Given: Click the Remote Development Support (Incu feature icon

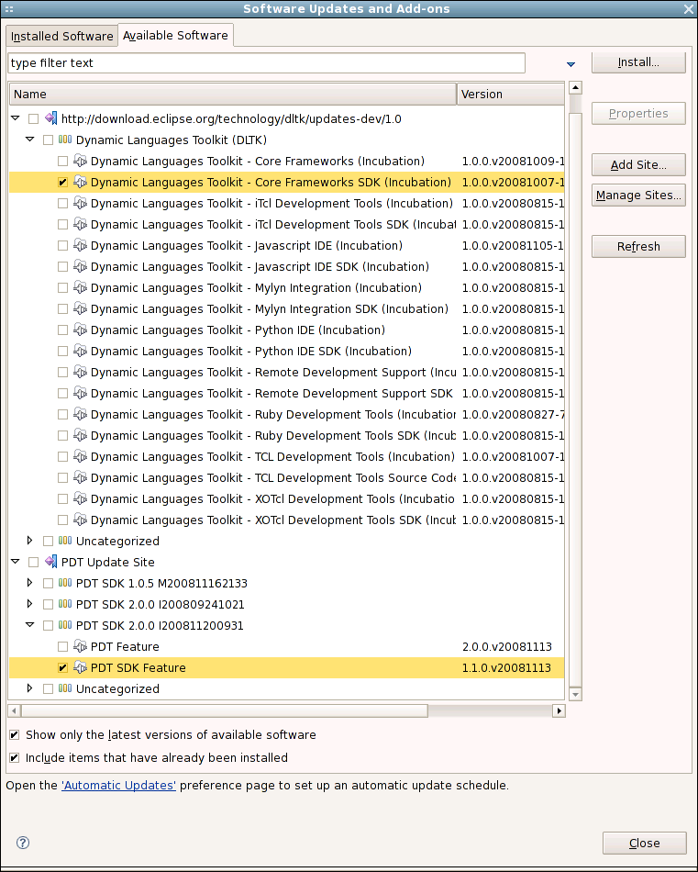Looking at the screenshot, I should point(81,372).
